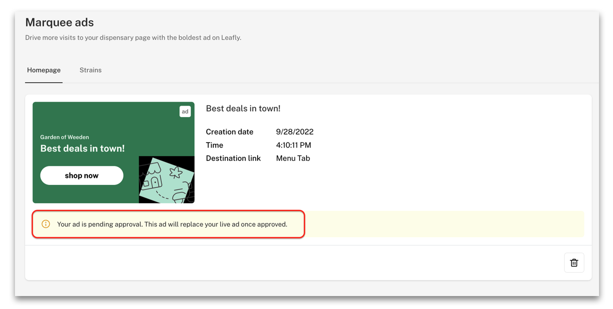Click the 'Time' label
The height and width of the screenshot is (309, 613).
(215, 145)
